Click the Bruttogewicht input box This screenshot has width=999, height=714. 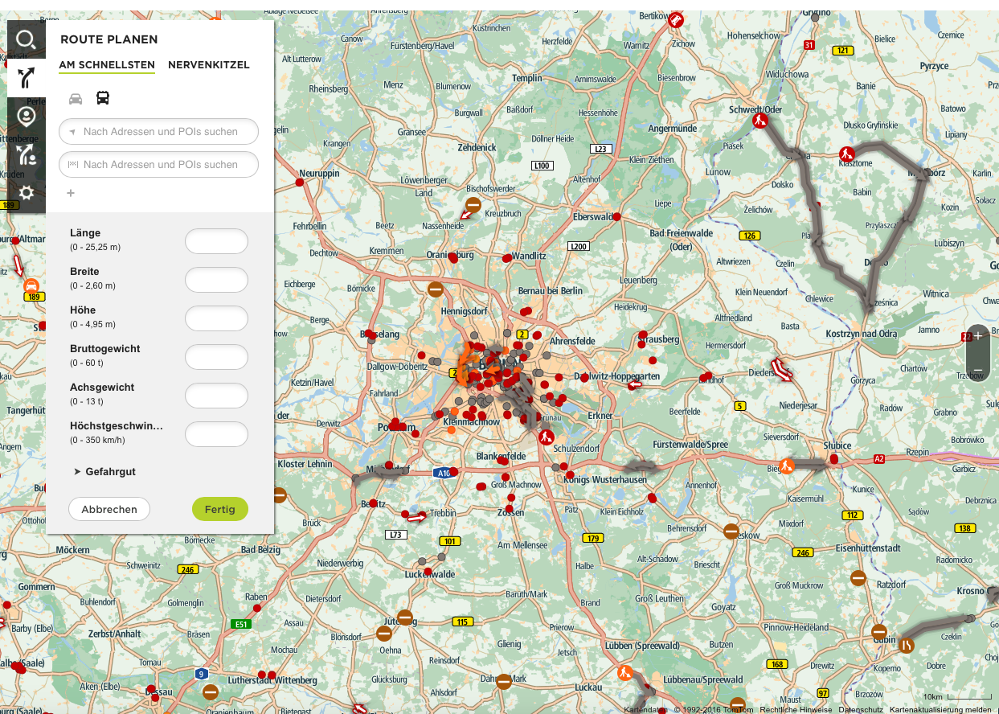tap(216, 357)
